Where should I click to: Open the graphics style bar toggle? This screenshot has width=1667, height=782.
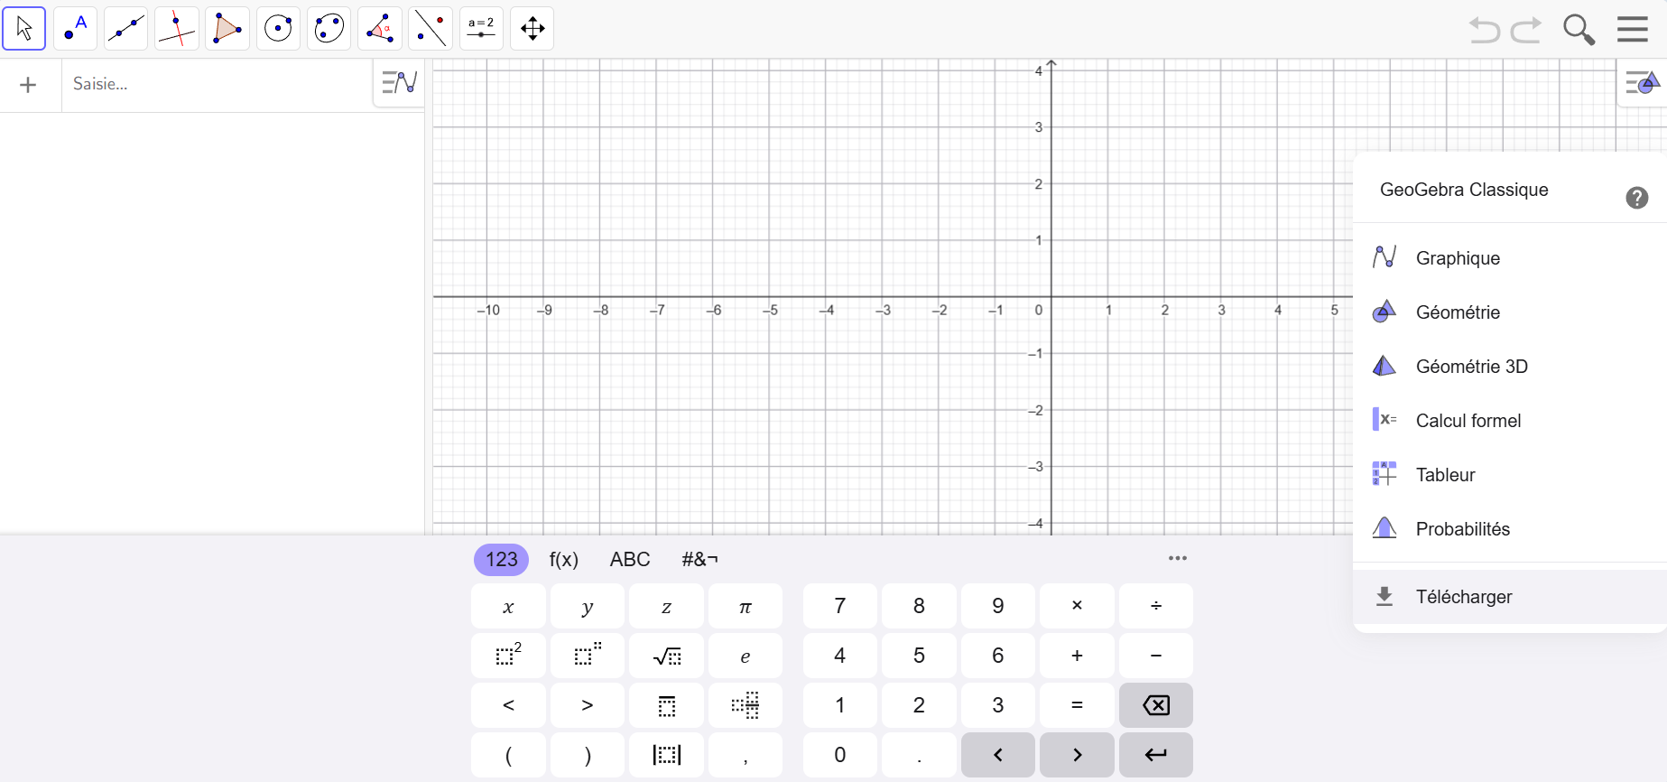[1643, 83]
